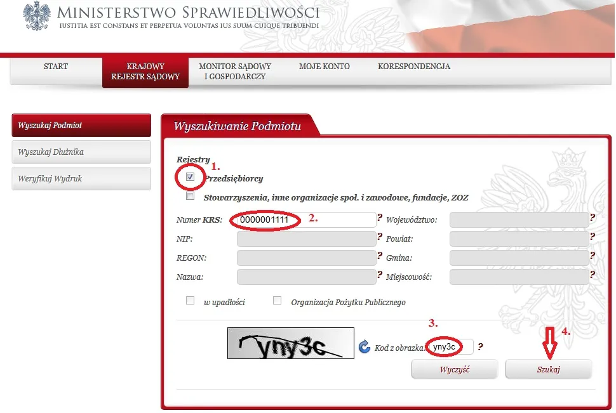Enable the Stowarzyszenia registries checkbox
Image resolution: width=616 pixels, height=413 pixels.
[x=190, y=196]
